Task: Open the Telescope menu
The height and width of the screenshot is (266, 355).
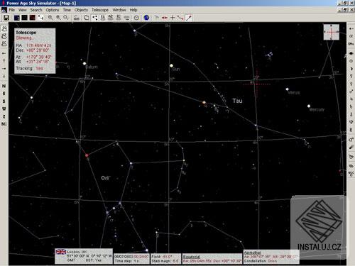Action: pyautogui.click(x=100, y=10)
